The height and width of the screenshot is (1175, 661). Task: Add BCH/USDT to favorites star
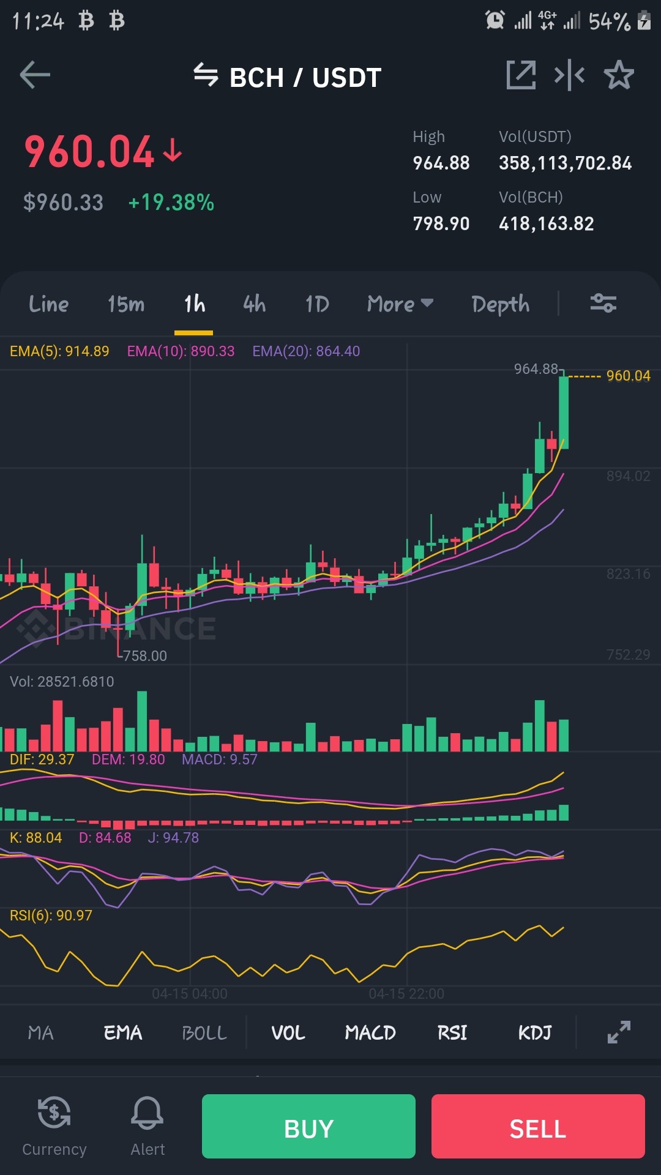point(619,75)
